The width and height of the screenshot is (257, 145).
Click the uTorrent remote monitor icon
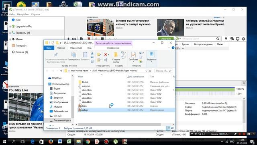[x=237, y=39]
